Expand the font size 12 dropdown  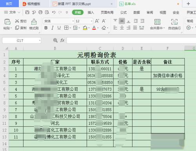tap(92, 21)
